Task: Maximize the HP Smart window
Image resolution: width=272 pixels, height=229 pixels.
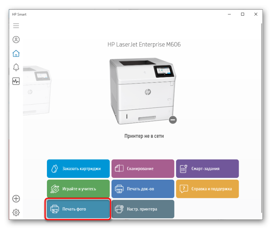Action: coord(242,14)
